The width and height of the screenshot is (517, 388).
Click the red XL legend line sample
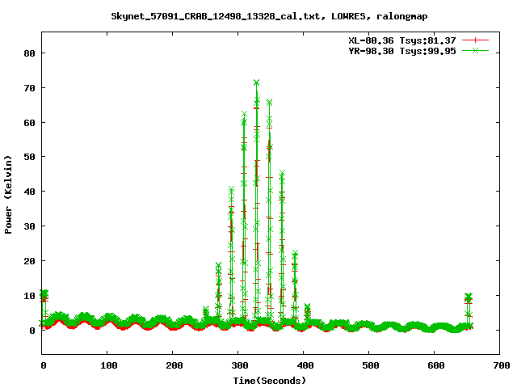(x=475, y=40)
